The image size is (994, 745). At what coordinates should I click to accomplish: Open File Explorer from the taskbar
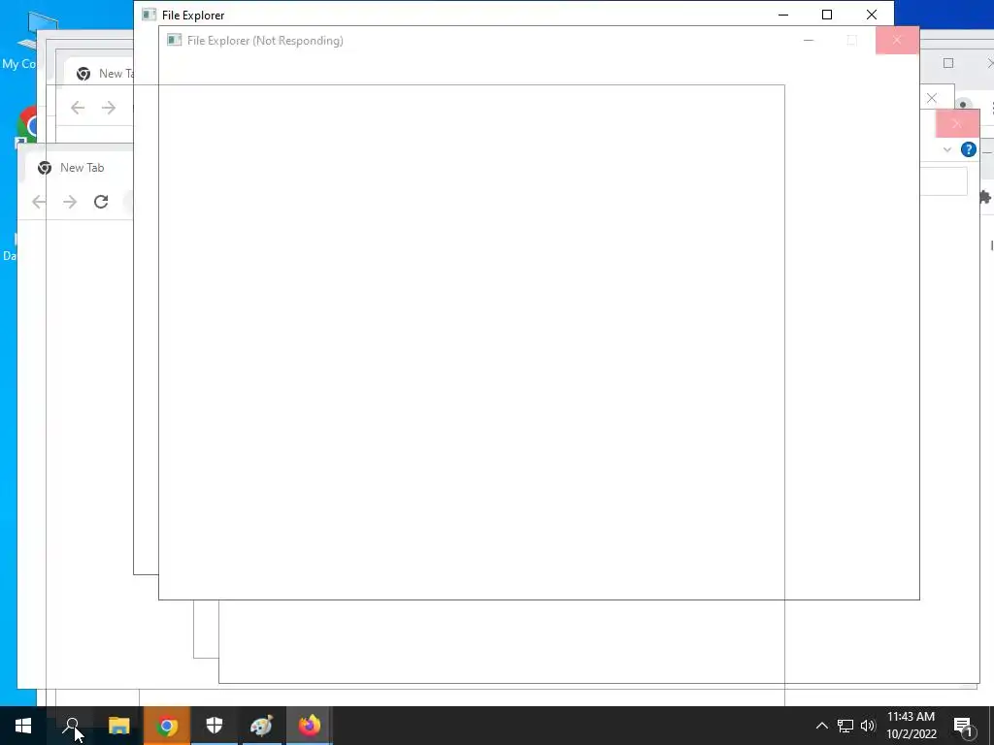coord(118,726)
